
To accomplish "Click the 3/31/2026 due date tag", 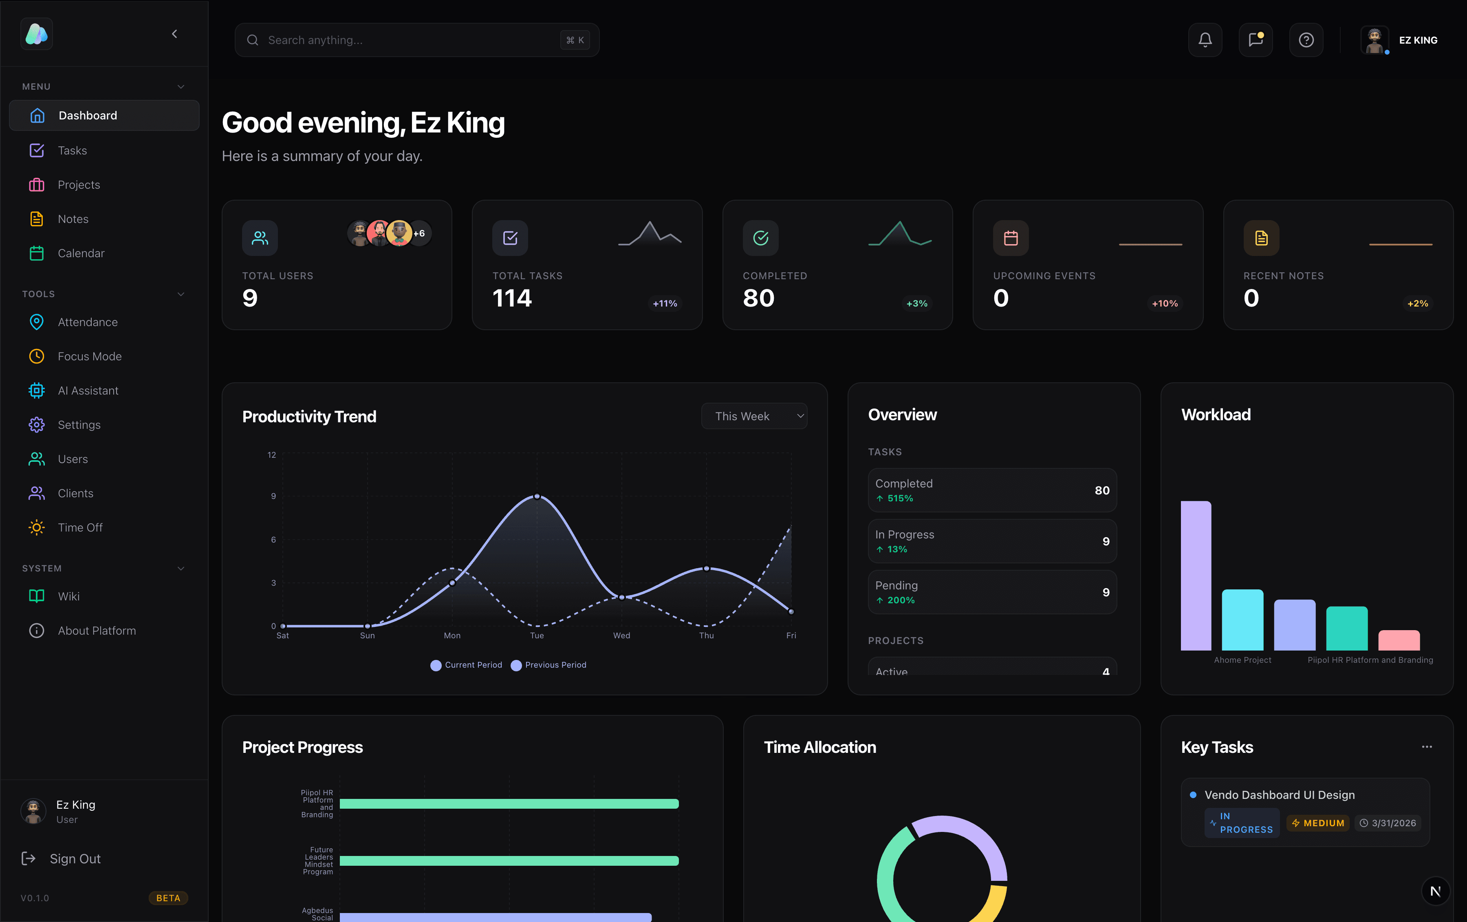I will click(1388, 823).
